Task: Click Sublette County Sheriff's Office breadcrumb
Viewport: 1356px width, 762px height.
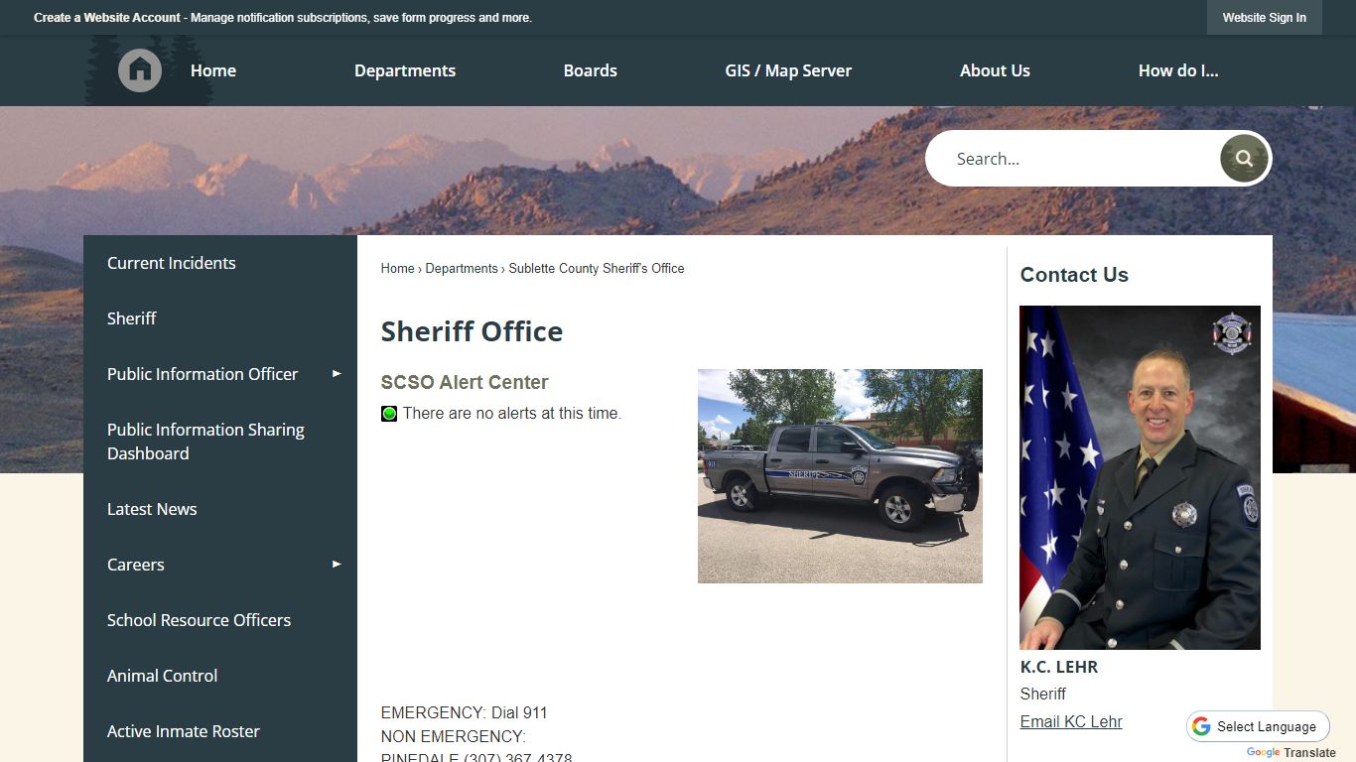Action: (597, 269)
